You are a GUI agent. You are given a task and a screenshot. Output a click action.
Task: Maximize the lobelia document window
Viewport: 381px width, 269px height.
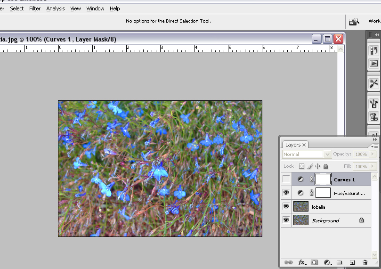pyautogui.click(x=327, y=39)
